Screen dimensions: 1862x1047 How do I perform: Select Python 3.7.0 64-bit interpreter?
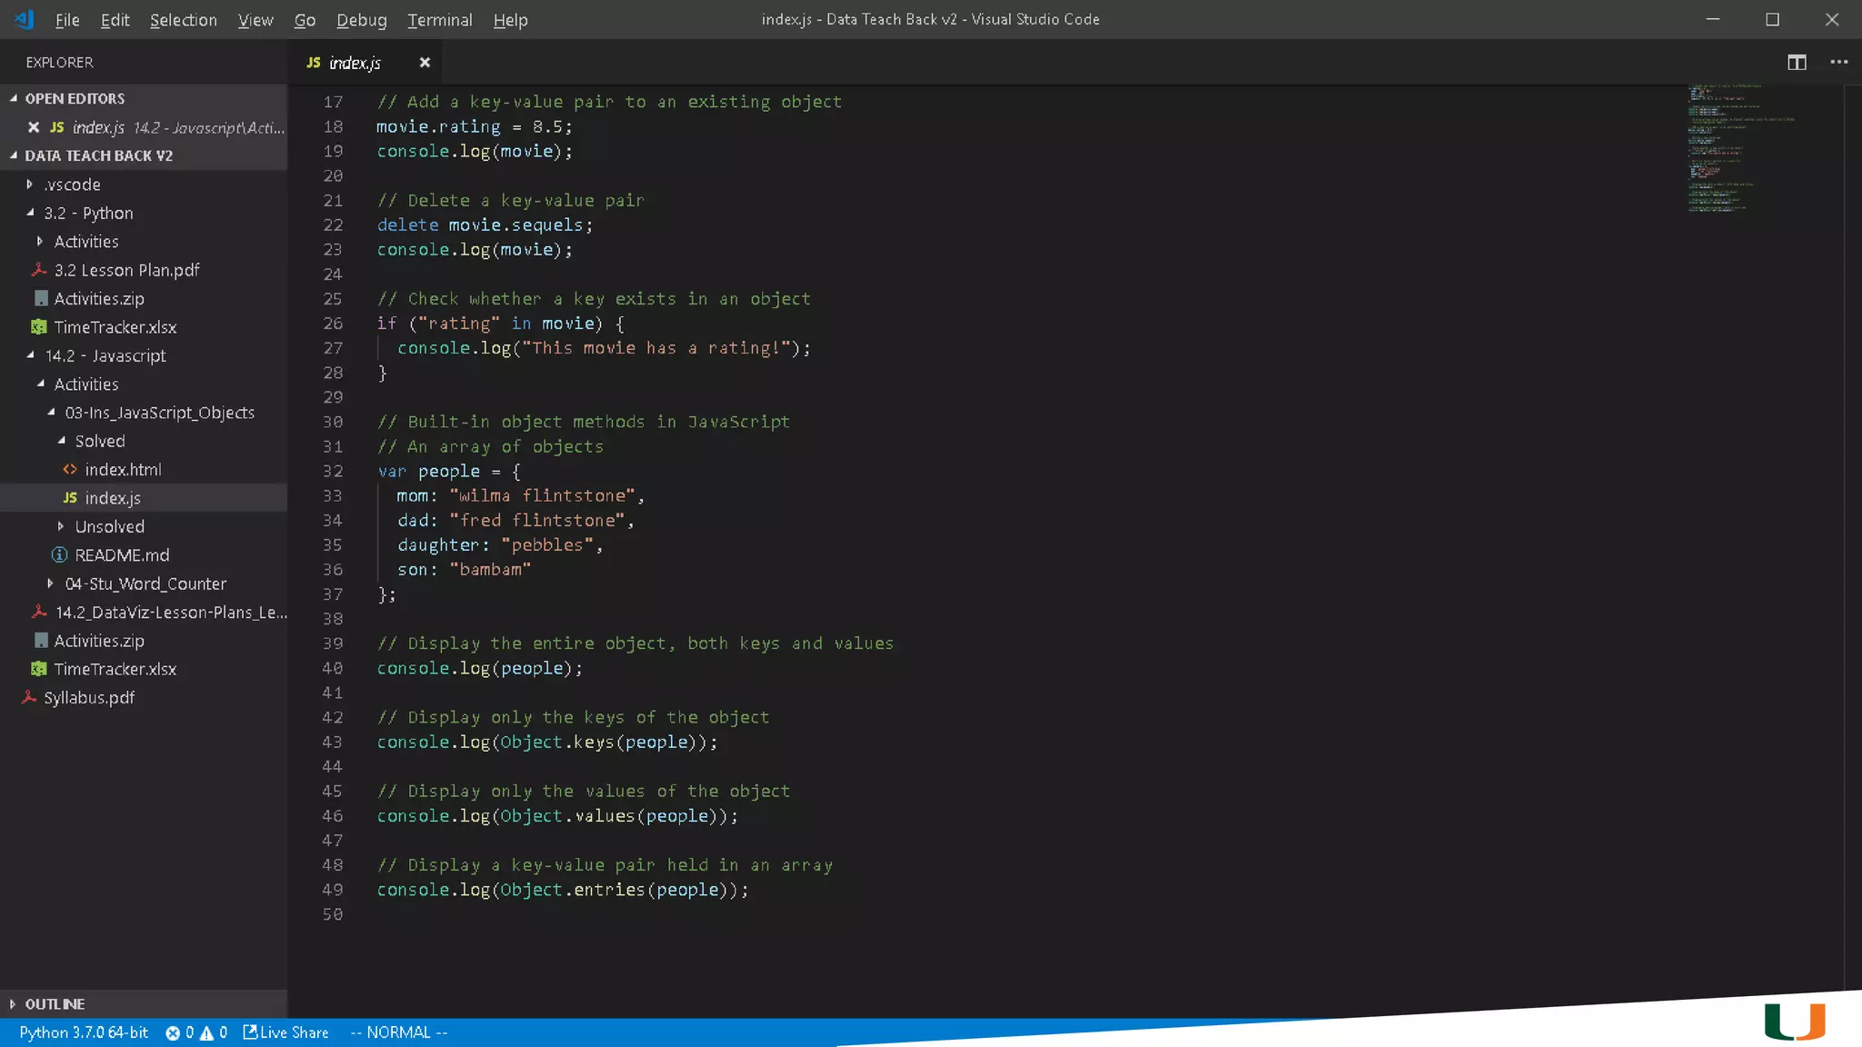[84, 1032]
